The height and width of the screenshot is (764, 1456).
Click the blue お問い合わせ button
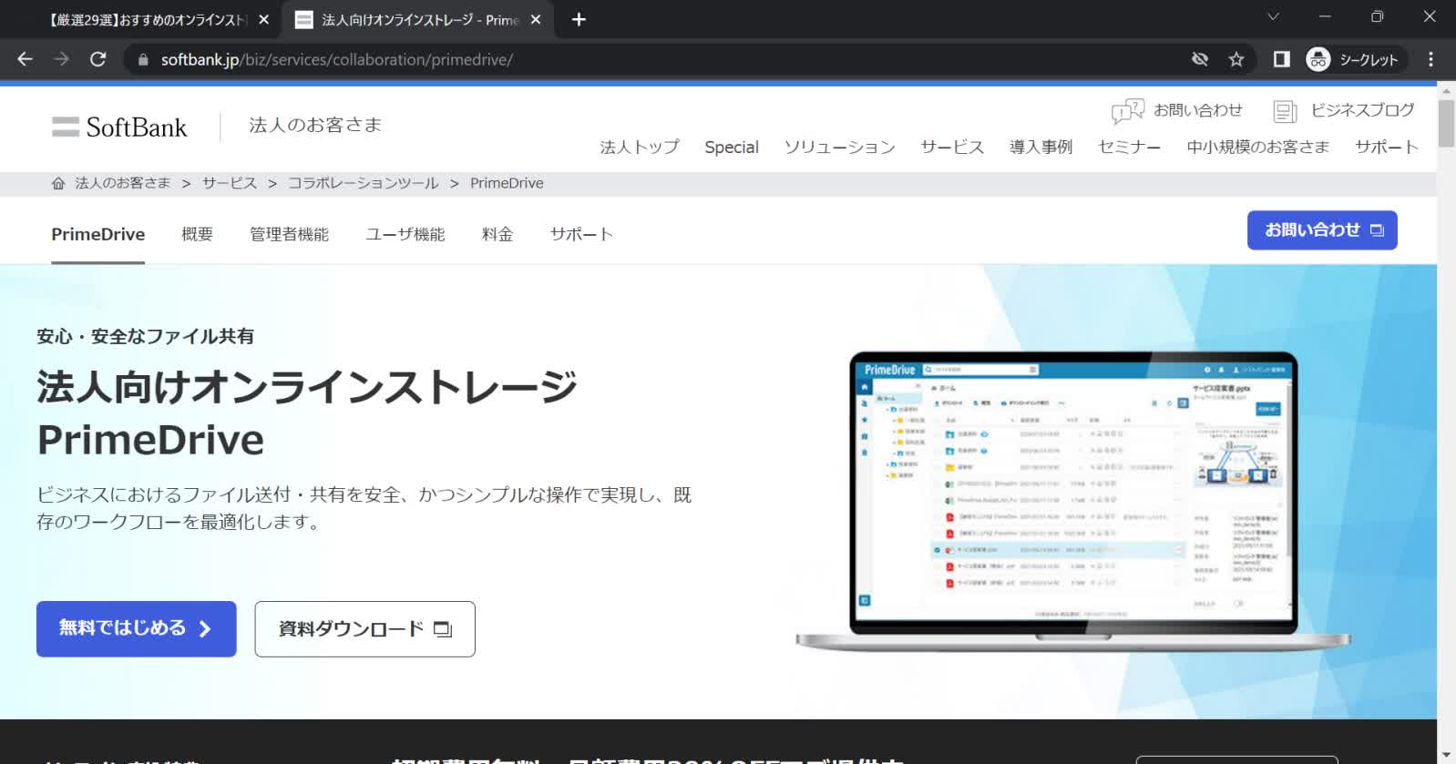1322,230
